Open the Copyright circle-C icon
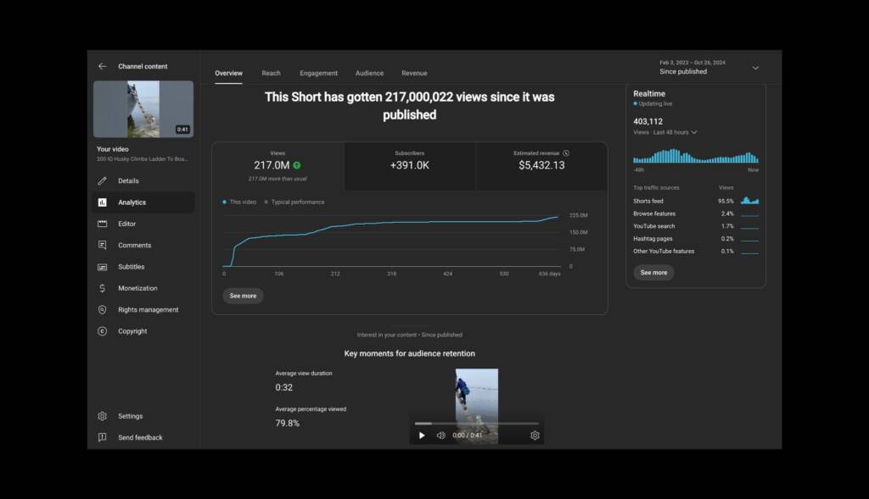Viewport: 869px width, 499px height. 102,331
